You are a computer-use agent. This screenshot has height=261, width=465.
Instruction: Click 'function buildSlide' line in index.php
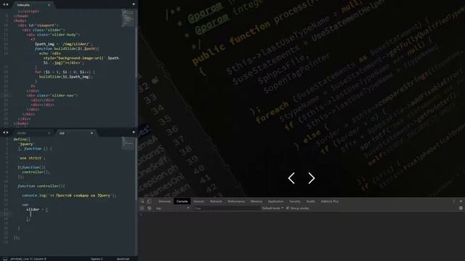(67, 49)
